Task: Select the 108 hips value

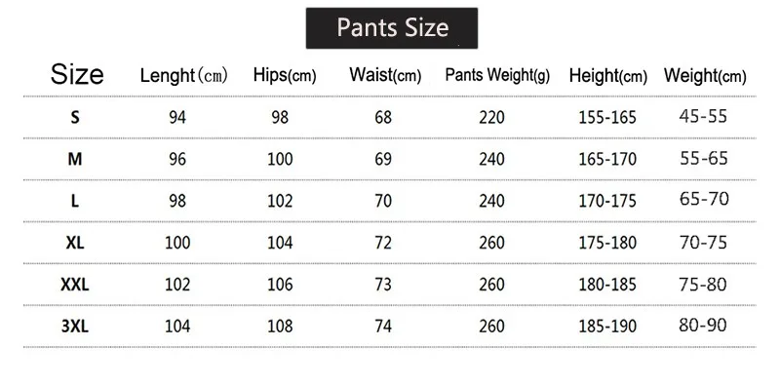Action: point(280,327)
